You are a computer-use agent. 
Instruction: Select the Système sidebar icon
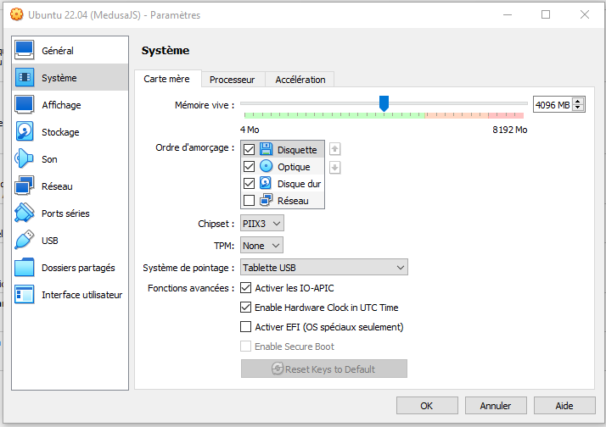coord(25,78)
